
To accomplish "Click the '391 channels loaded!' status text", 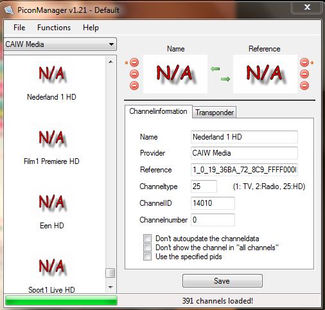I will click(x=218, y=301).
